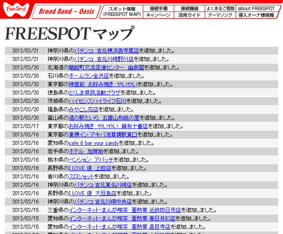283x234 pixels.
Task: Open 亜熱帯 甚目寺店 link
Action: (x=120, y=227)
